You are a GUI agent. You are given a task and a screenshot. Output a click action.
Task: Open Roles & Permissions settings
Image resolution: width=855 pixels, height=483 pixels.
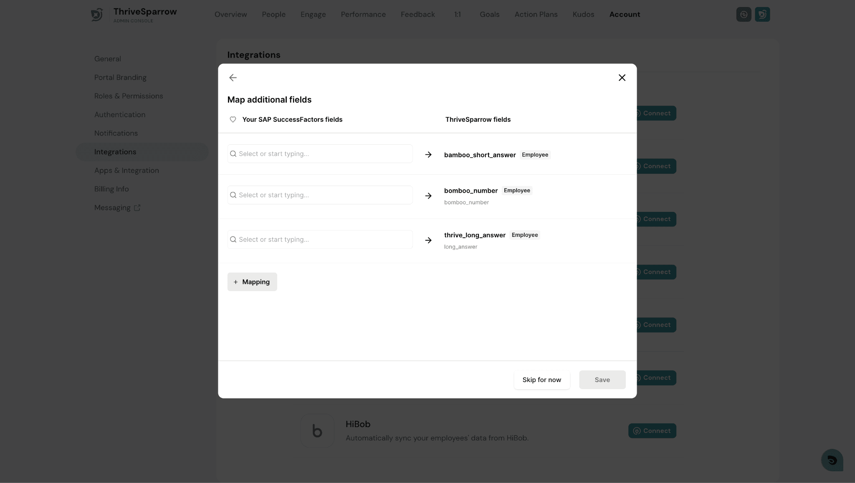click(129, 96)
